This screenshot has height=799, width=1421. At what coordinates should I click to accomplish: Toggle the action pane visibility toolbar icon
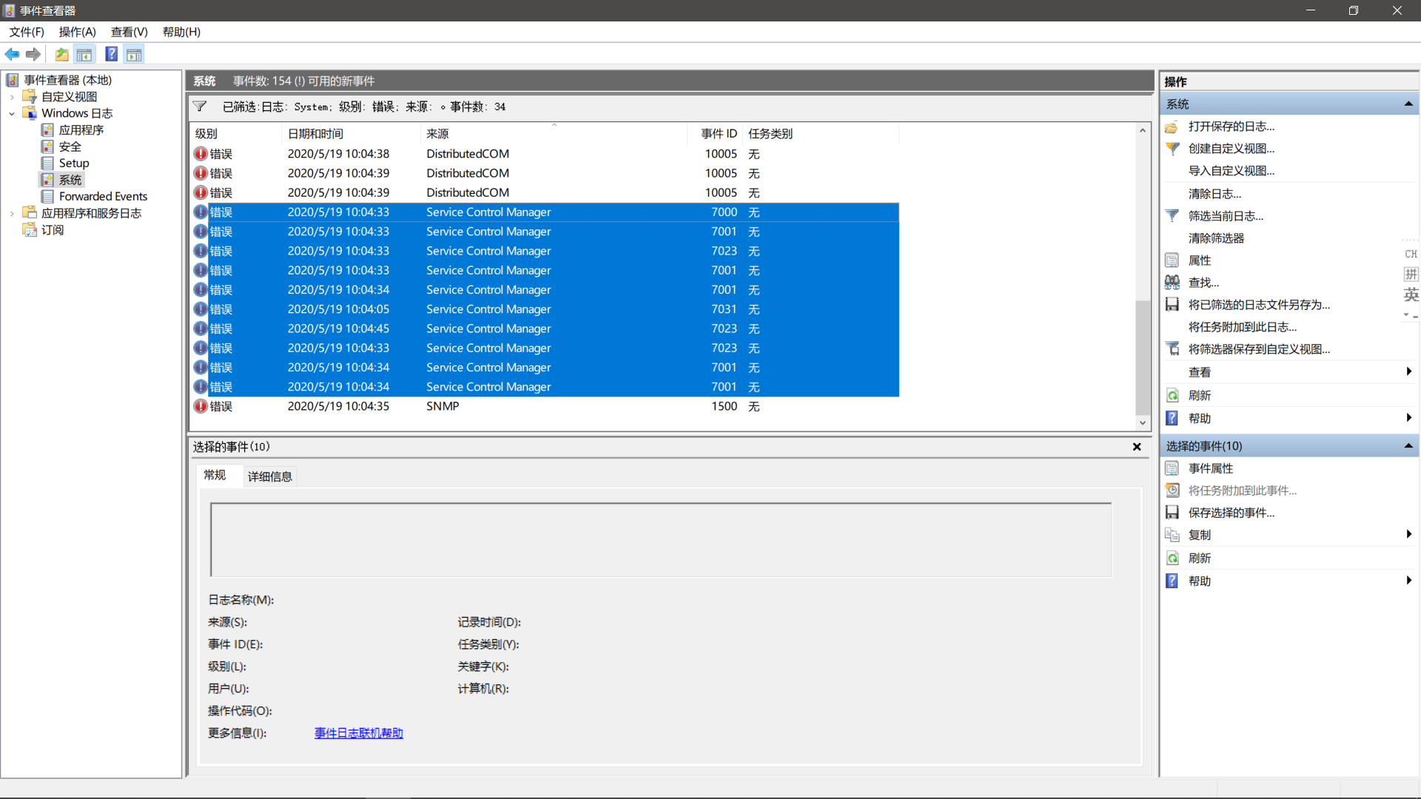(x=134, y=54)
